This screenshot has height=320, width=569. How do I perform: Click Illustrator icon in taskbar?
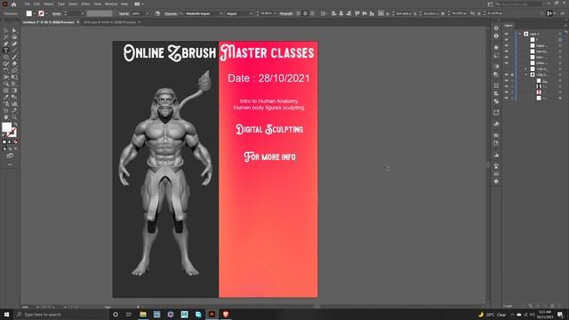(x=212, y=314)
